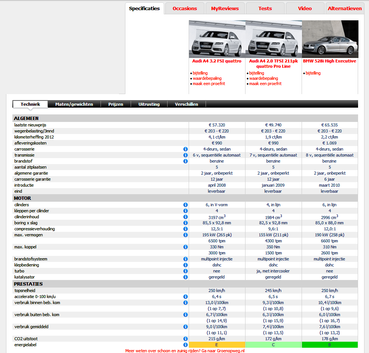Open the Tests tab
Image resolution: width=369 pixels, height=353 pixels.
coord(265,8)
